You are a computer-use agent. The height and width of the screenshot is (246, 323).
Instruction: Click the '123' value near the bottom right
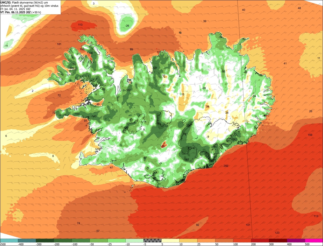click(277, 233)
